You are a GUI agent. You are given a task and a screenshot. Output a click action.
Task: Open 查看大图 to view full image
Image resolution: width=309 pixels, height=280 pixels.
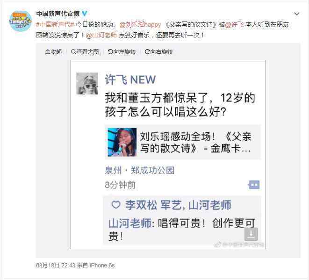85,52
